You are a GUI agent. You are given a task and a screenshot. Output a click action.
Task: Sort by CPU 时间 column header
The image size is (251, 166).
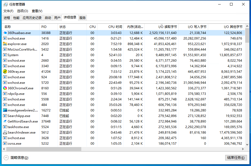coord(115,27)
